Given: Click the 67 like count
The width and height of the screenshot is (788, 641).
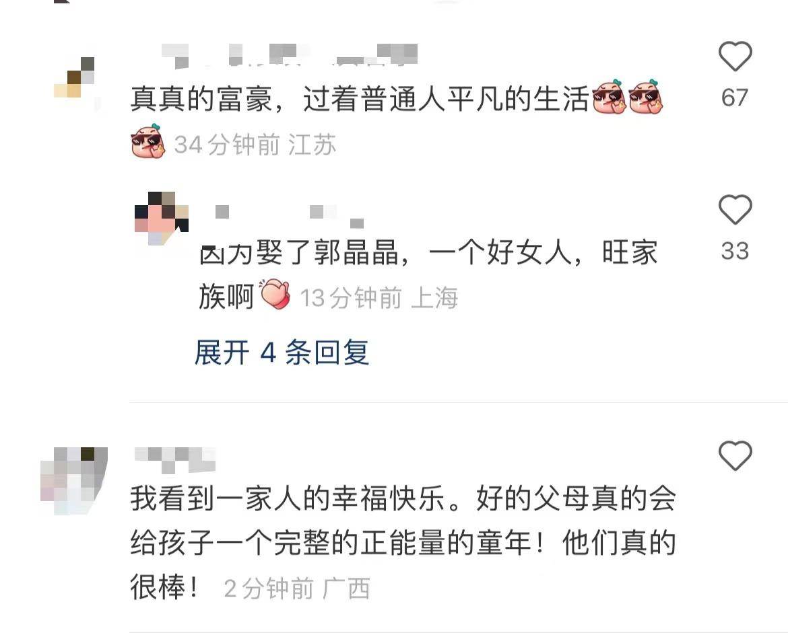Looking at the screenshot, I should click(x=735, y=98).
